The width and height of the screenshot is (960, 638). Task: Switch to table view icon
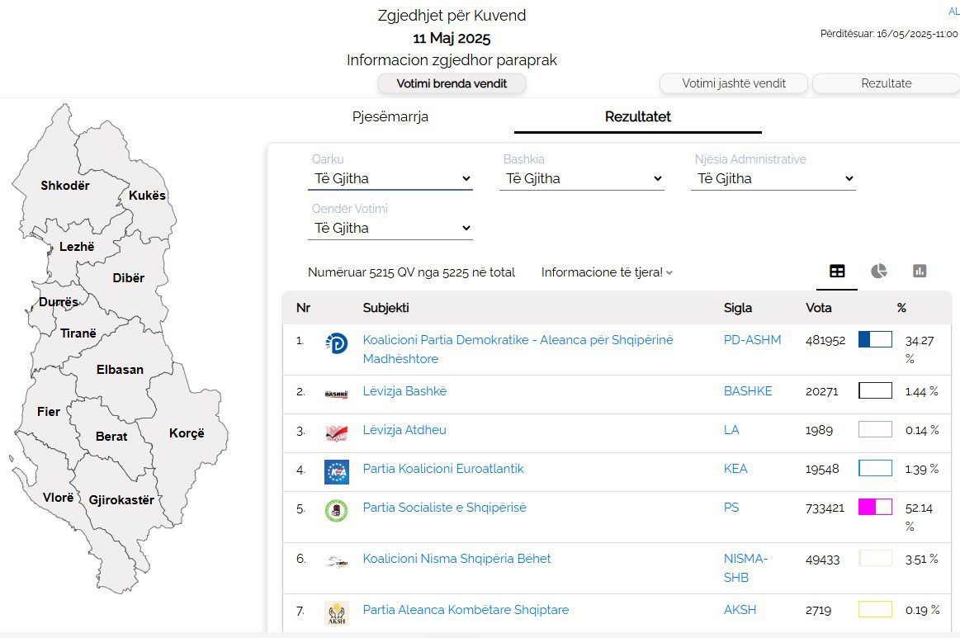pyautogui.click(x=837, y=272)
